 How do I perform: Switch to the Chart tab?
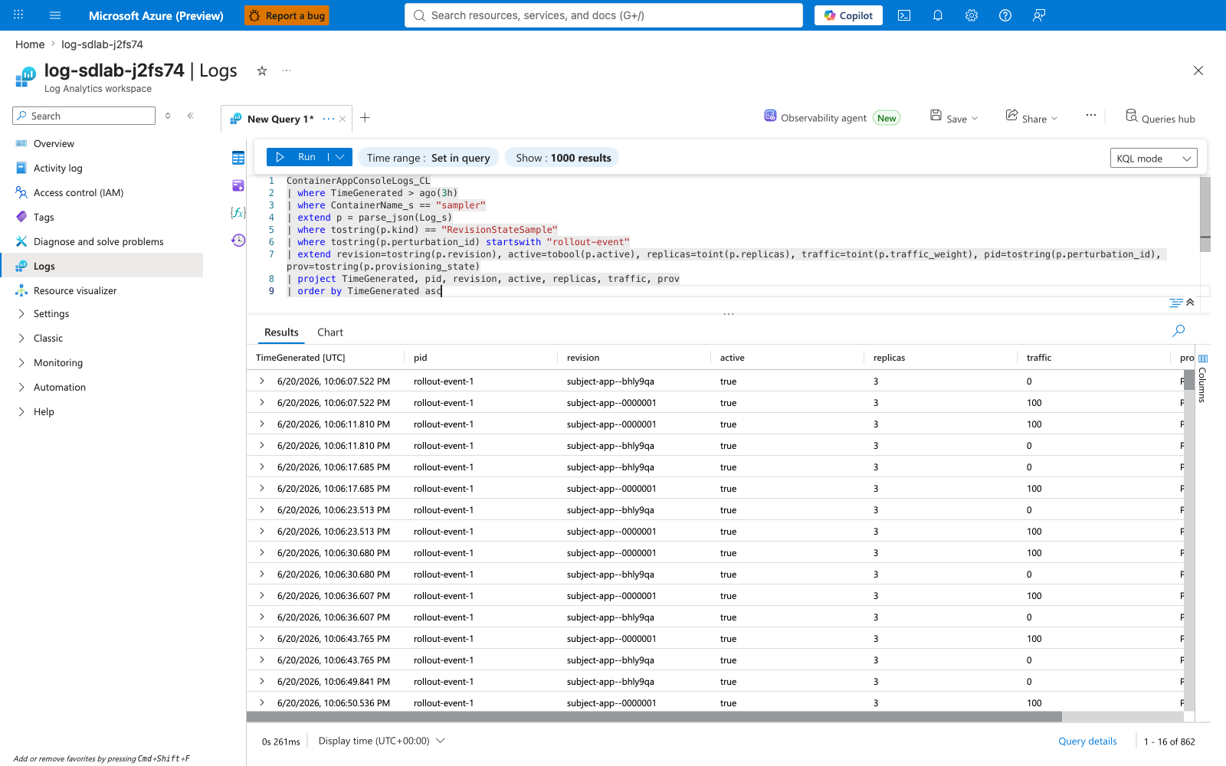(x=330, y=332)
